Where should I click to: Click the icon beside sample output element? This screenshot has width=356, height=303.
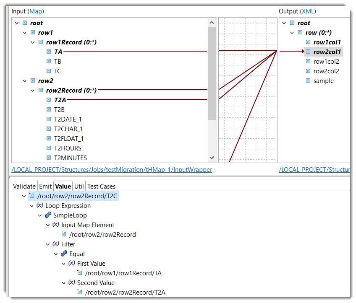coord(308,81)
